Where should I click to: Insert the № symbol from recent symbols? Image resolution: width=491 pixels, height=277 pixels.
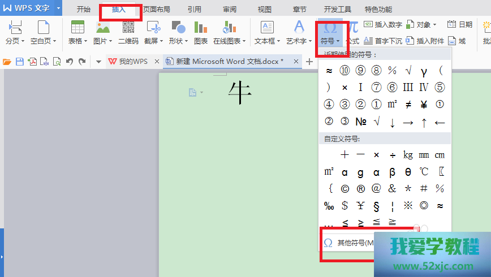360,122
